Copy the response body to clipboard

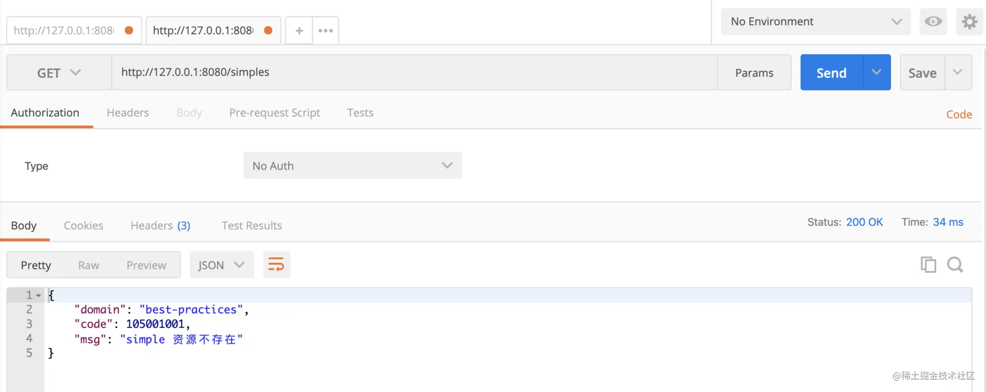point(928,265)
